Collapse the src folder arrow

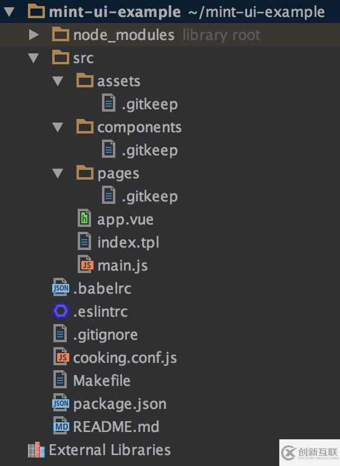[33, 58]
